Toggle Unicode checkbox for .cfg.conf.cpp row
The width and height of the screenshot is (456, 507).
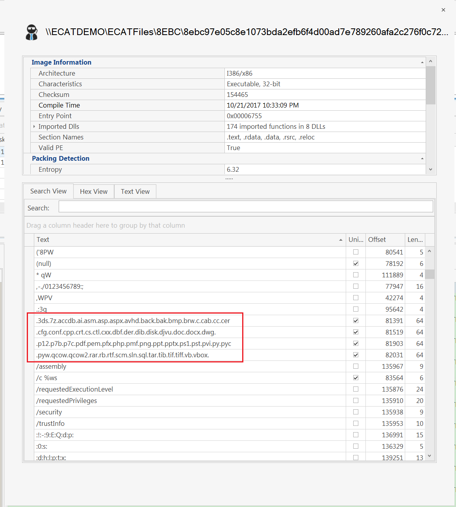356,332
